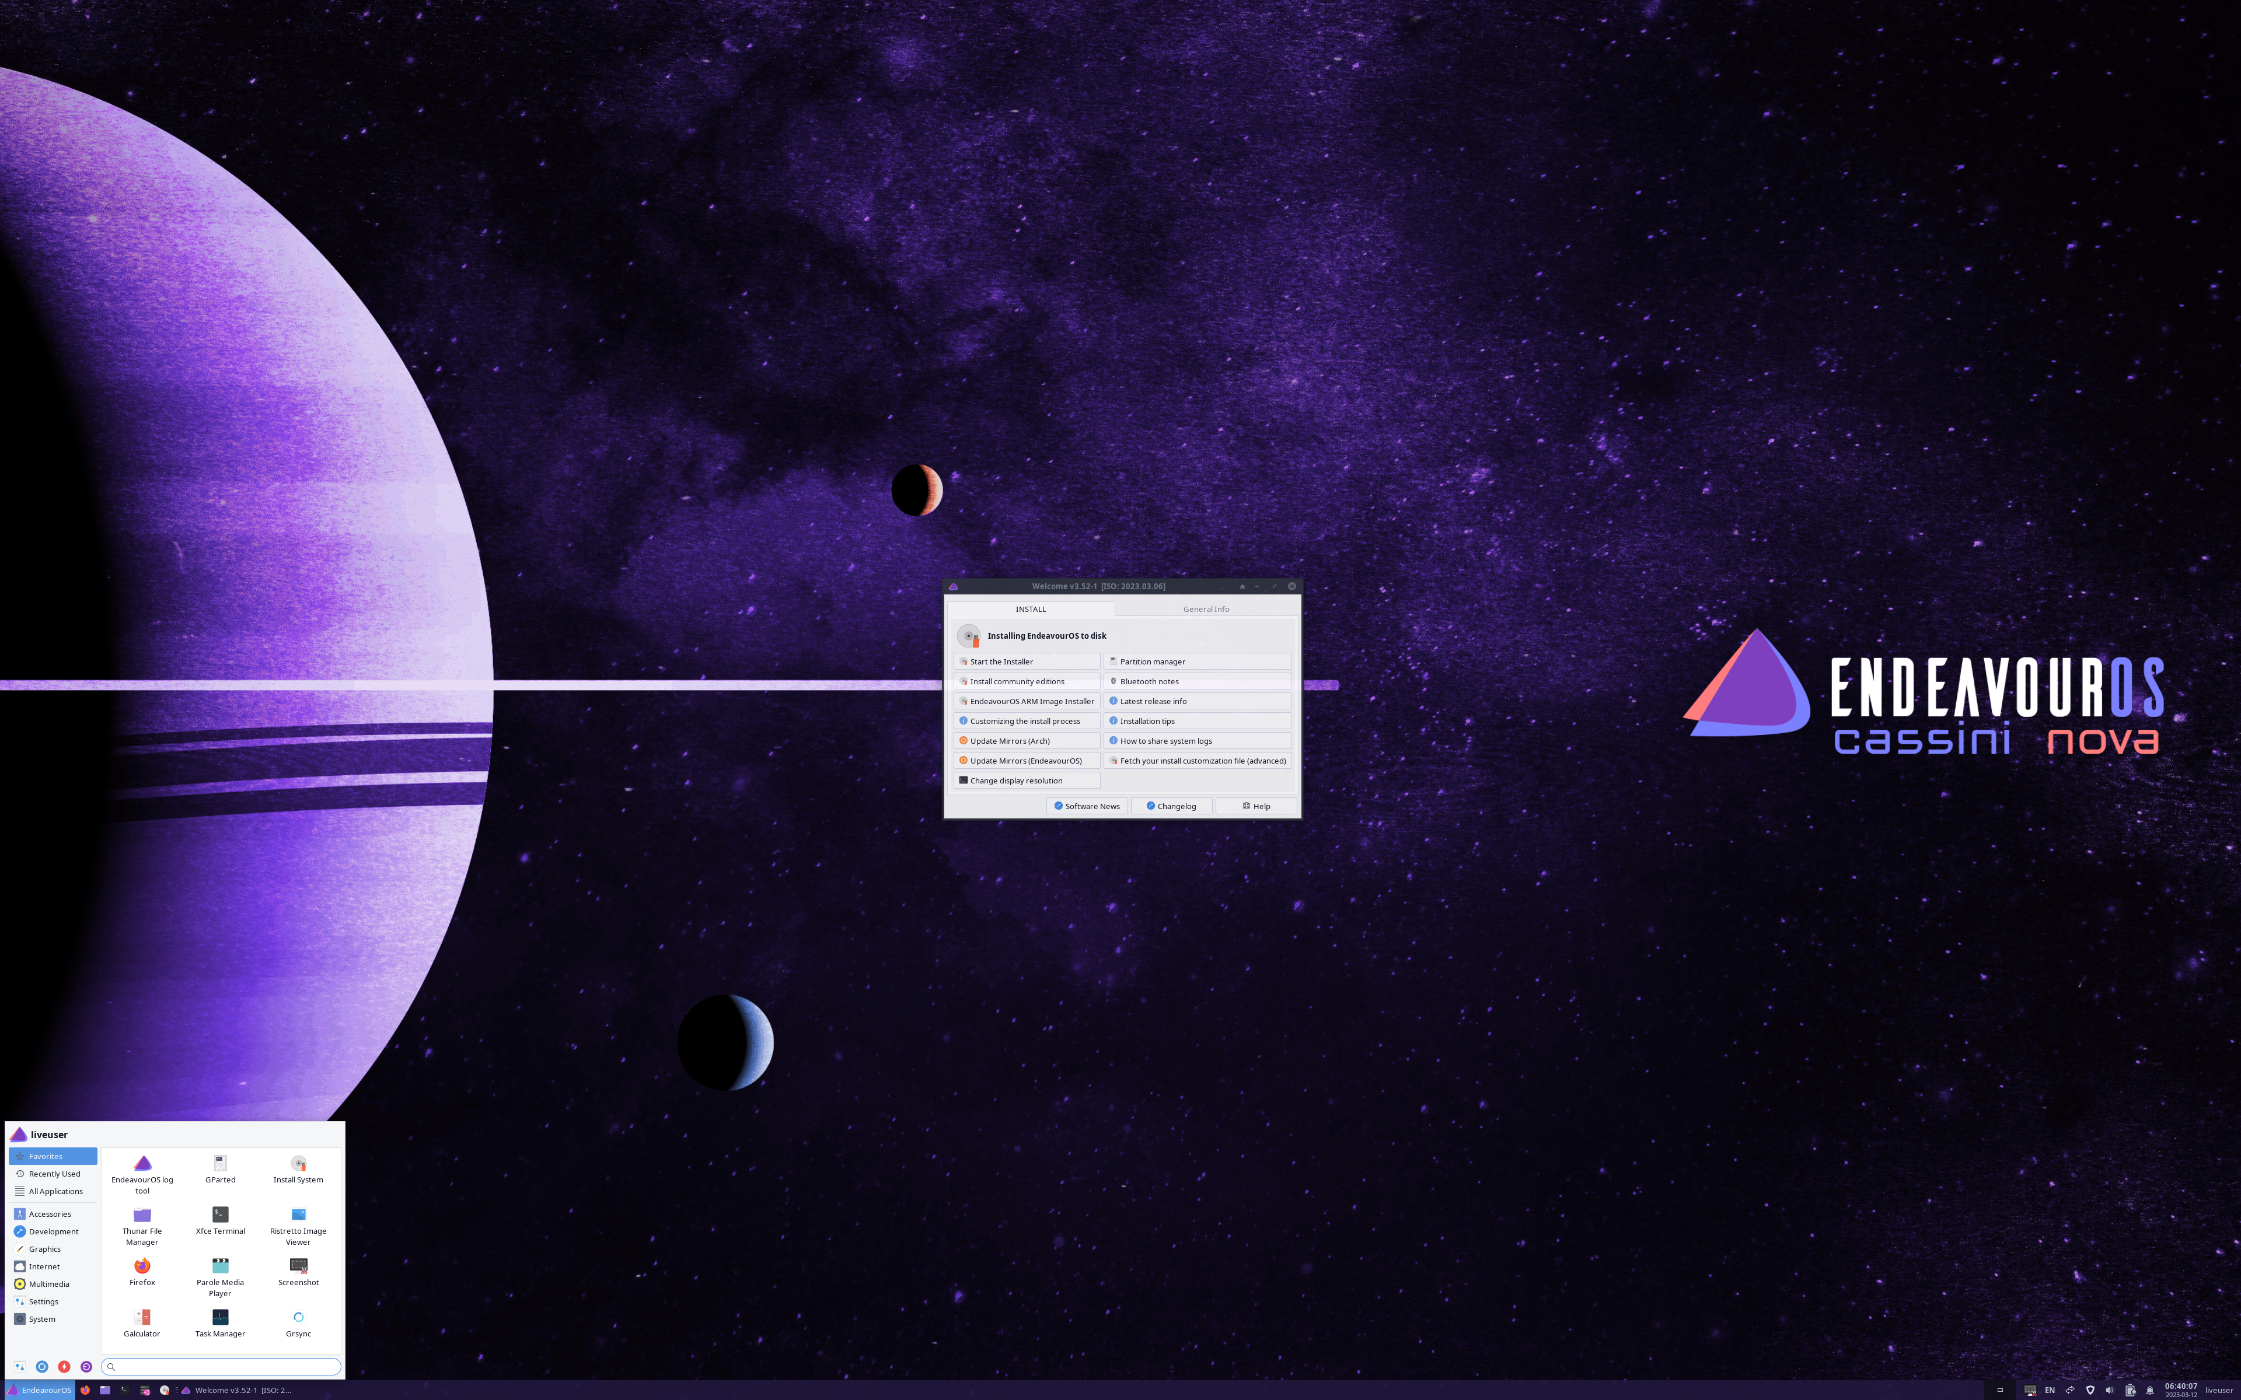Click the Welcome v3.52-1 taskbar window entry
Screen dimensions: 2241x1400
click(236, 1390)
